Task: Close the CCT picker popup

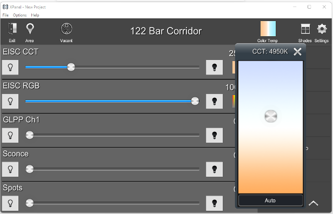Action: tap(297, 51)
